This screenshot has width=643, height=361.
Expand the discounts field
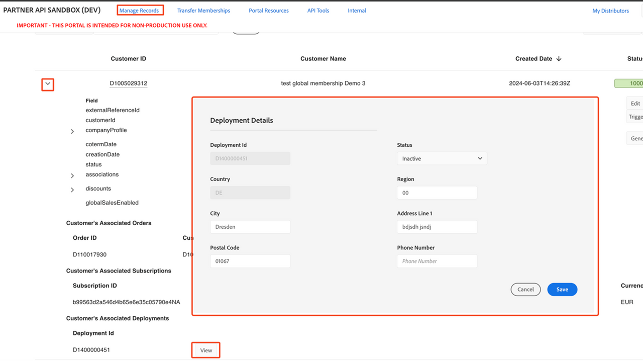pos(72,190)
